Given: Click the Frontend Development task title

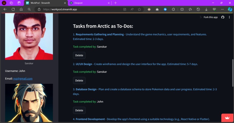Looking at the screenshot, I should 90,119.
